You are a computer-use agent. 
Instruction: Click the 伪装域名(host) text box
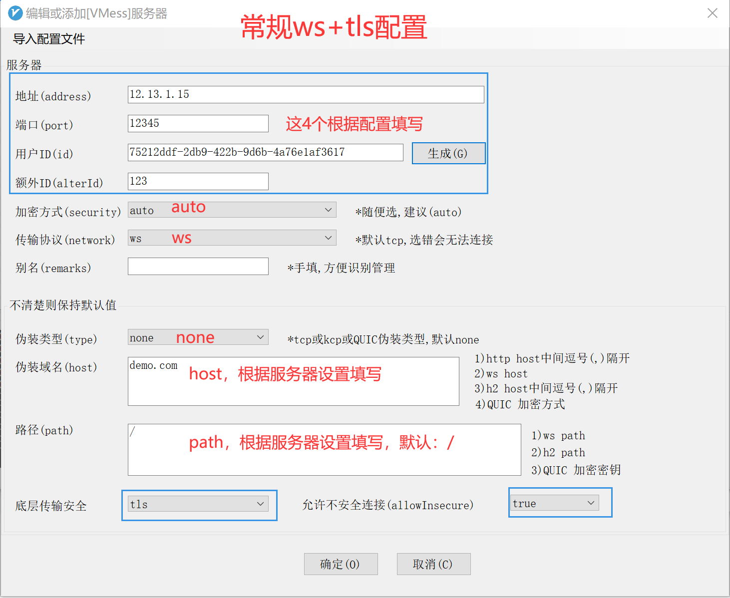click(x=294, y=381)
